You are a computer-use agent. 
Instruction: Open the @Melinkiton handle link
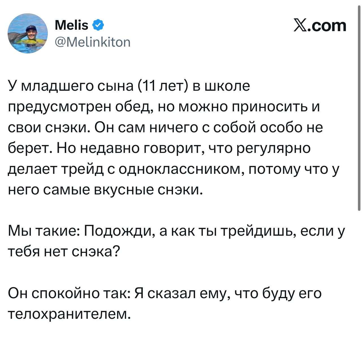[92, 42]
